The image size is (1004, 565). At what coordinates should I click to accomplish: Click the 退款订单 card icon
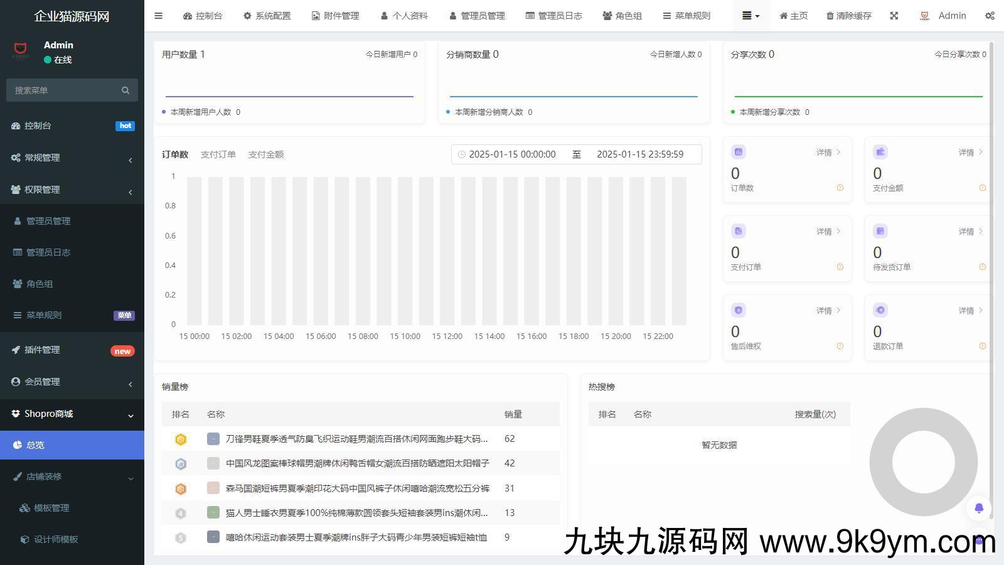[880, 310]
